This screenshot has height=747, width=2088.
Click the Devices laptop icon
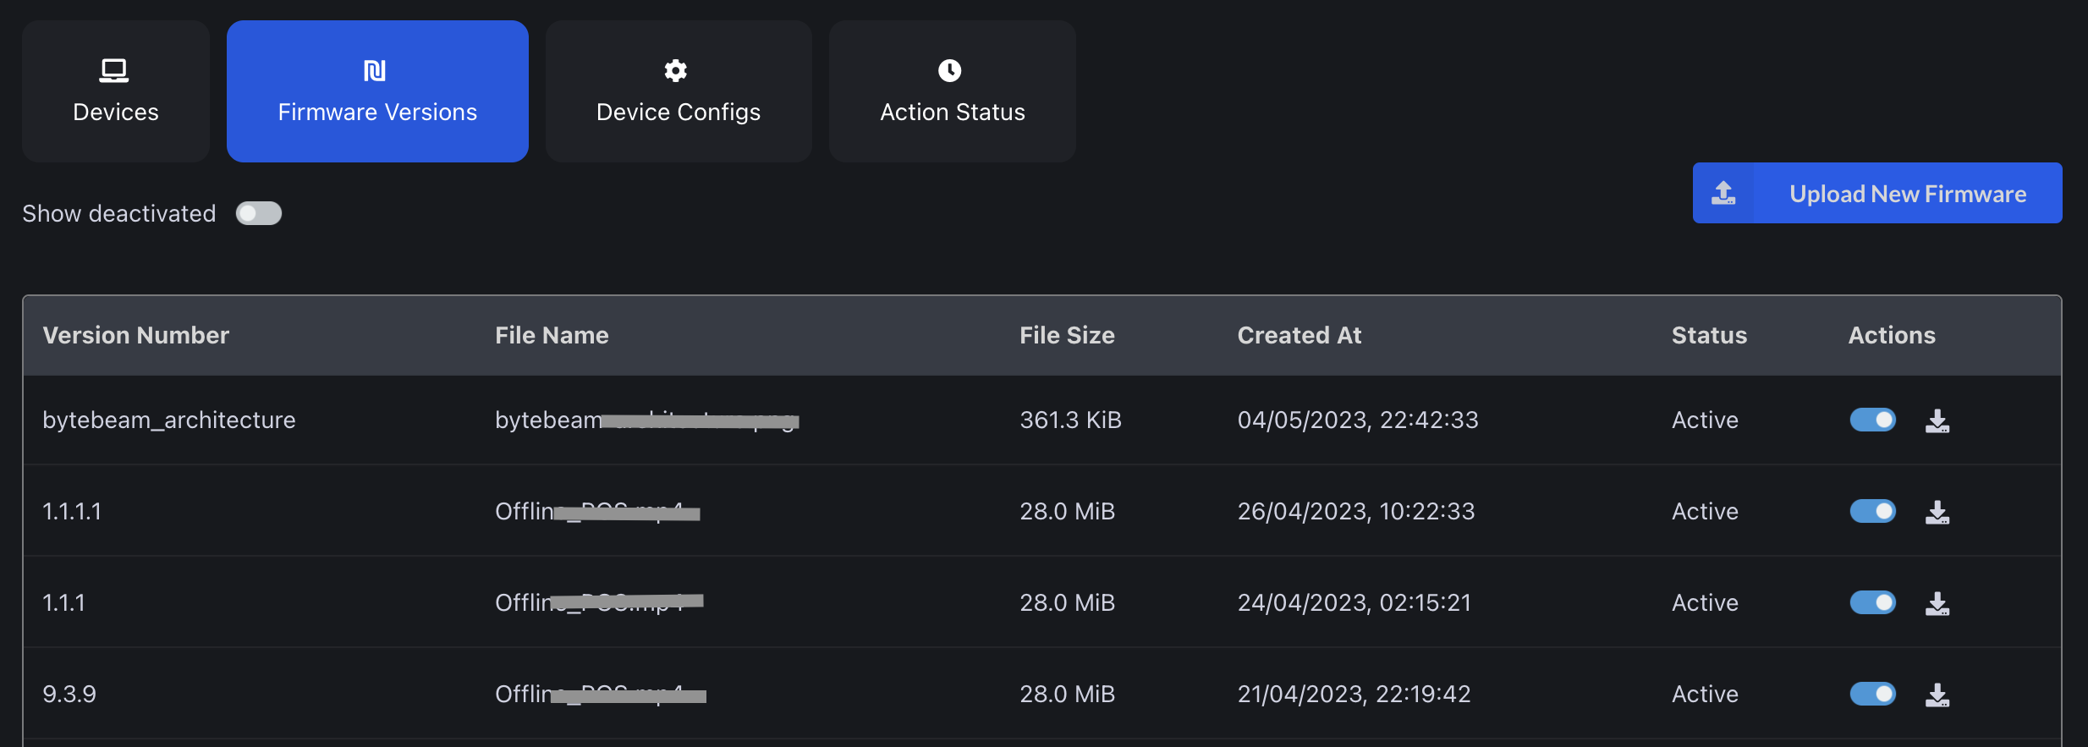coord(114,70)
